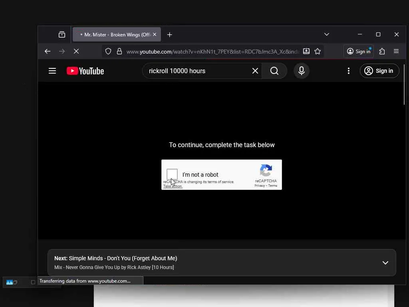Click the blue desktop widget icon
This screenshot has width=409, height=307.
(x=10, y=282)
